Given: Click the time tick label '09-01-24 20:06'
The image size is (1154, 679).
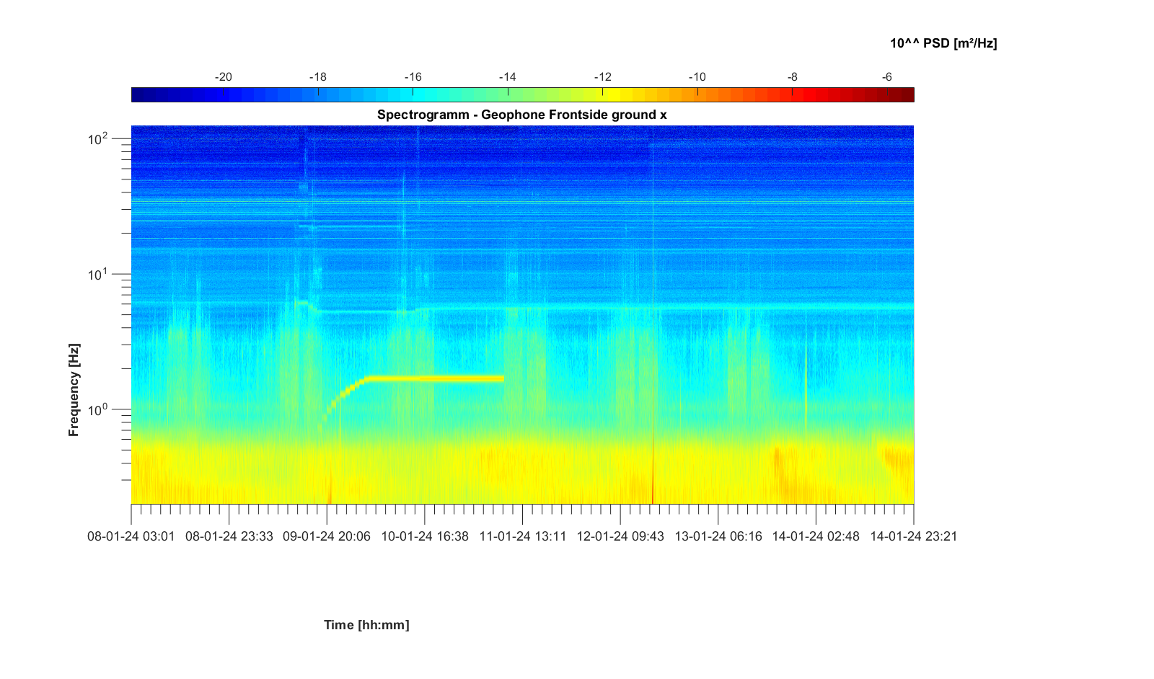Looking at the screenshot, I should coord(327,536).
